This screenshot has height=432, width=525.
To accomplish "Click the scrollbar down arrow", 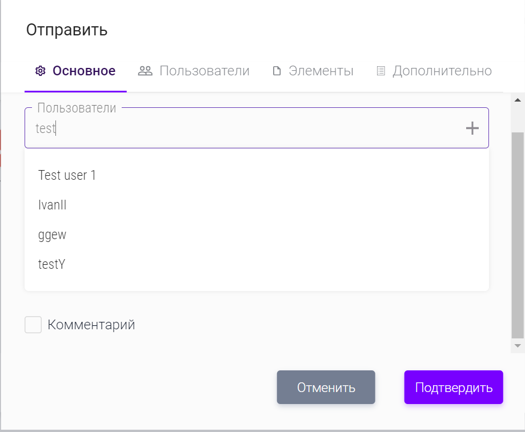I will tap(518, 345).
